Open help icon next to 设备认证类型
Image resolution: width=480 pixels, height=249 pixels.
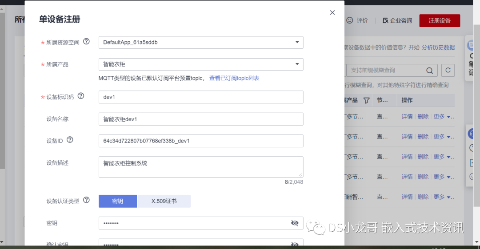[x=86, y=200]
